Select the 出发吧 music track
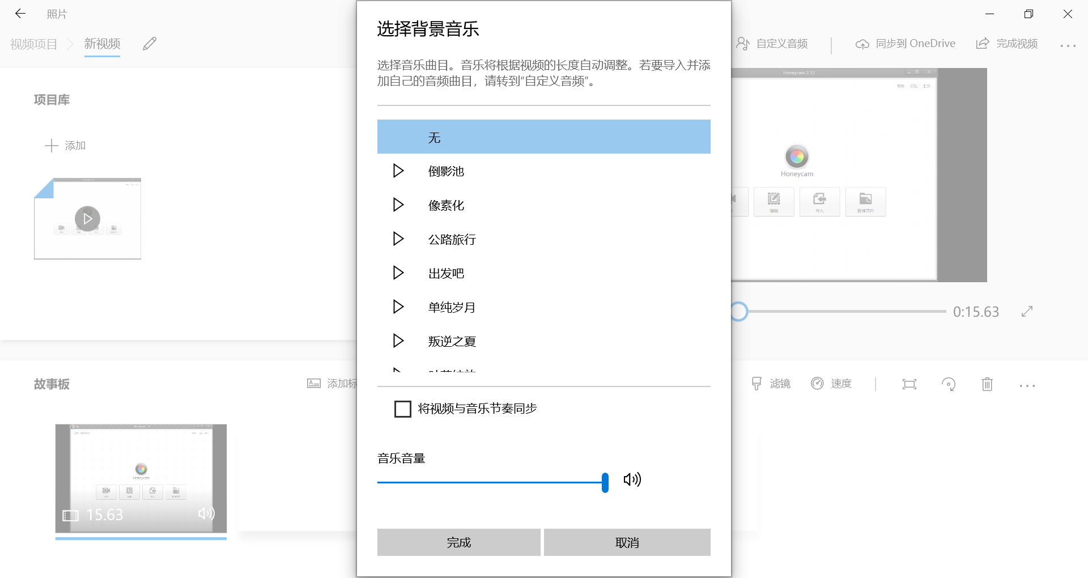The height and width of the screenshot is (578, 1088). [x=544, y=273]
